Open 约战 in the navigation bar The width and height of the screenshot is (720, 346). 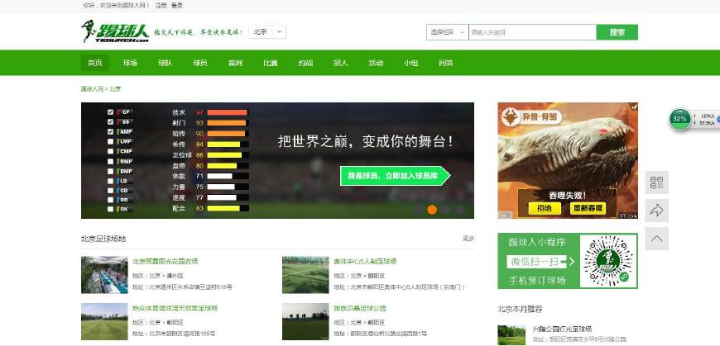point(305,63)
